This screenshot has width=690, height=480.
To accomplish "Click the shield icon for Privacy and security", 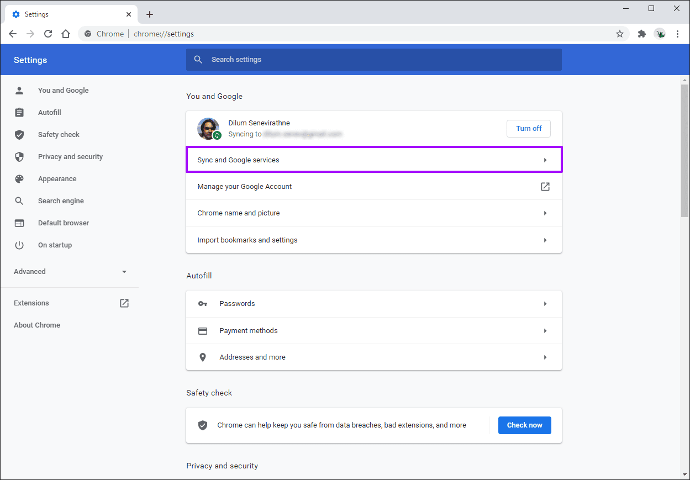I will (x=19, y=157).
